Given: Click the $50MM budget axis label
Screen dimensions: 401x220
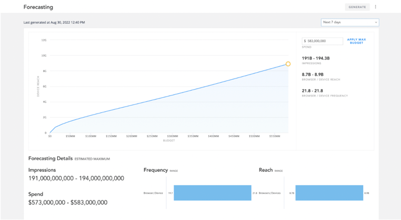Looking at the screenshot, I should point(71,136).
